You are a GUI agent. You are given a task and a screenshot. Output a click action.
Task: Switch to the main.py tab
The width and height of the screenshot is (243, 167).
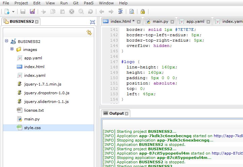(x=160, y=21)
